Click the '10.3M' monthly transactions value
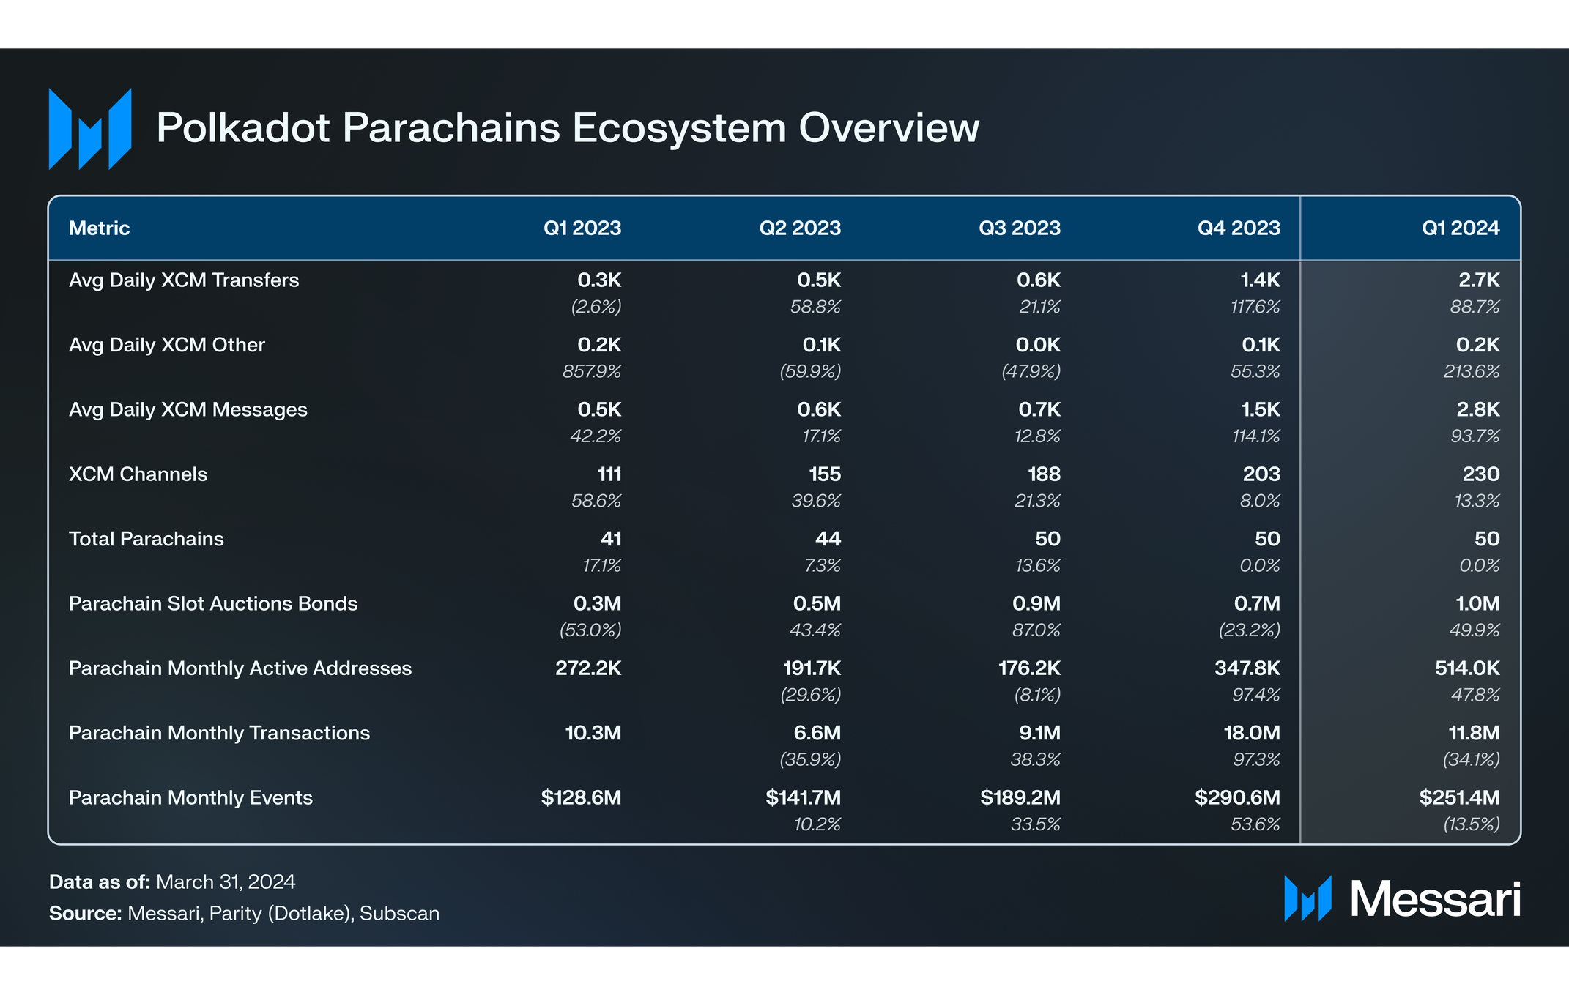The image size is (1569, 995). (x=593, y=733)
